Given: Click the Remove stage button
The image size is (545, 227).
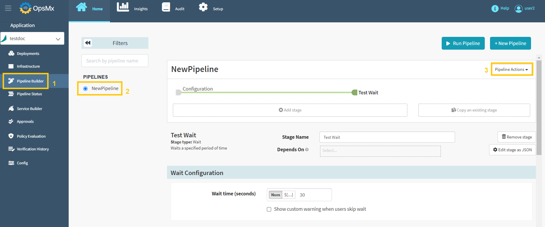Looking at the screenshot, I should pos(516,137).
